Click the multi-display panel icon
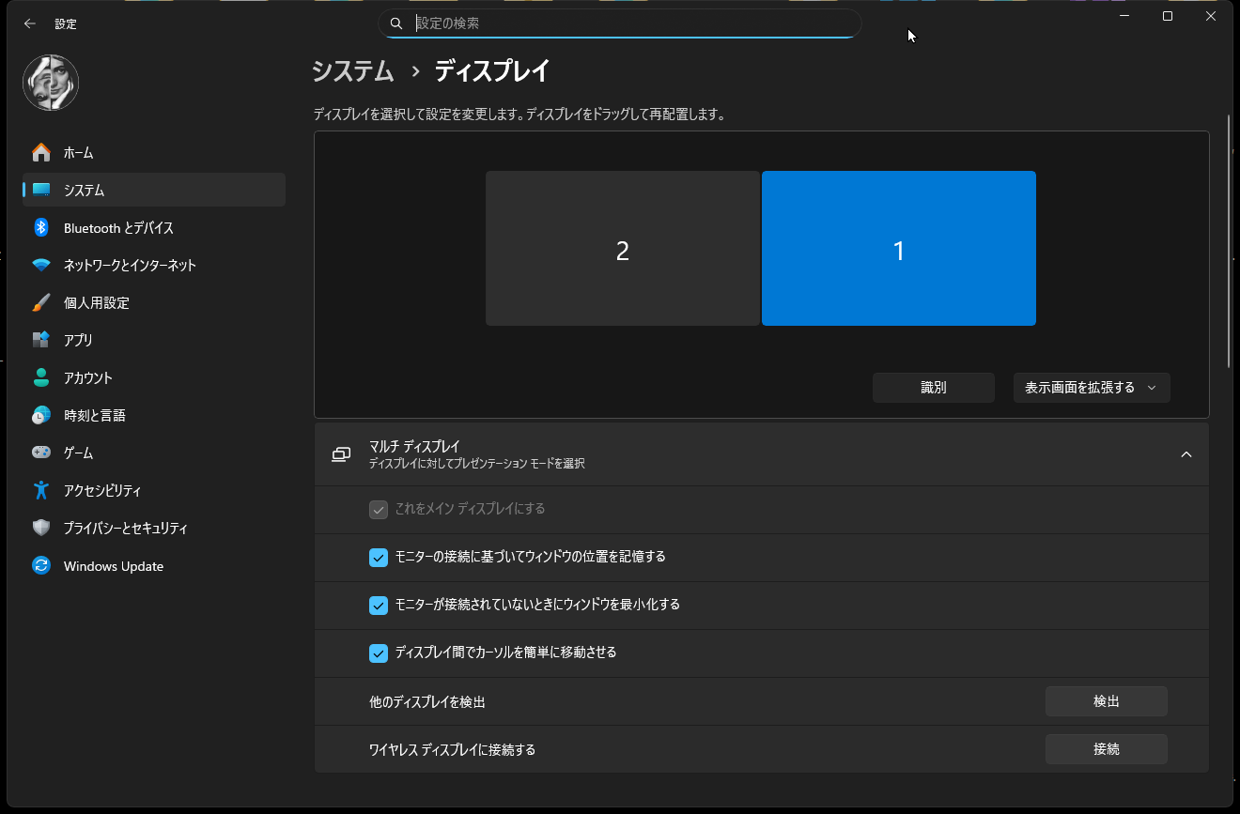 pos(339,453)
